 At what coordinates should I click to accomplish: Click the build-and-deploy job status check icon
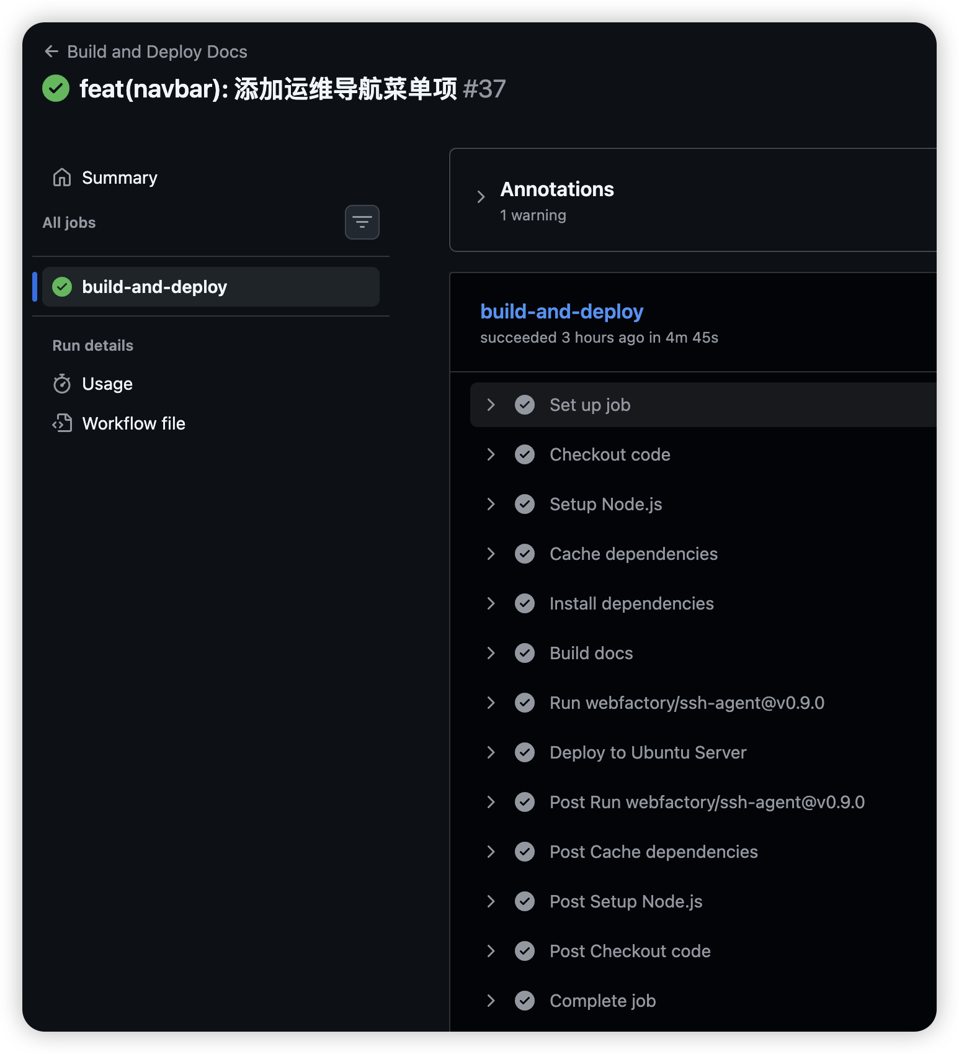pos(62,287)
